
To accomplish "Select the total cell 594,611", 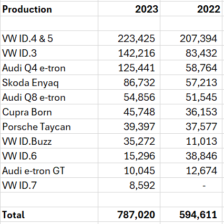I will click(x=191, y=215).
